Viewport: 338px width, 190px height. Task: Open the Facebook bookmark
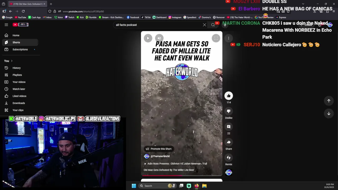(133, 17)
